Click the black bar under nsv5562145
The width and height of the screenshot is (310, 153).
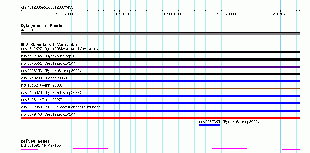point(160,59)
